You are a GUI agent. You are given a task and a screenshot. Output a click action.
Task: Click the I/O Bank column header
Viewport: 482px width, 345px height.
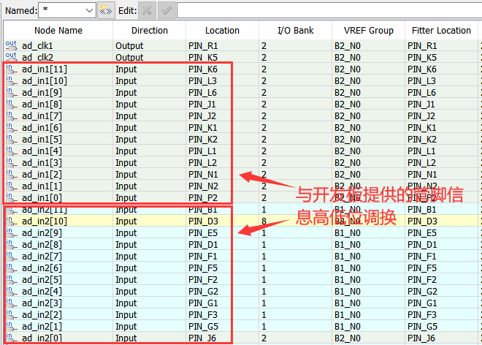tap(295, 31)
